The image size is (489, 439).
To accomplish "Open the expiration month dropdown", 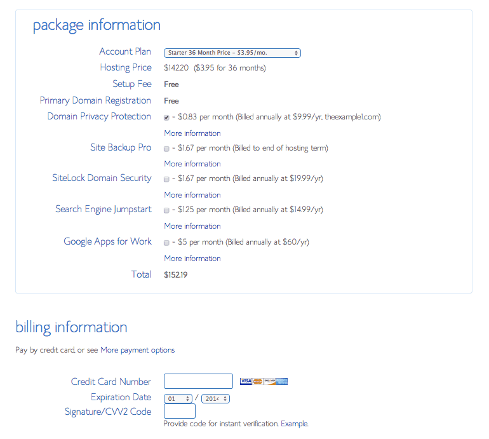I will (x=178, y=398).
